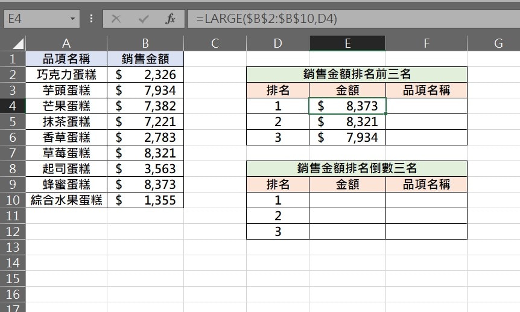
Task: Select row 16 header
Action: 13,294
